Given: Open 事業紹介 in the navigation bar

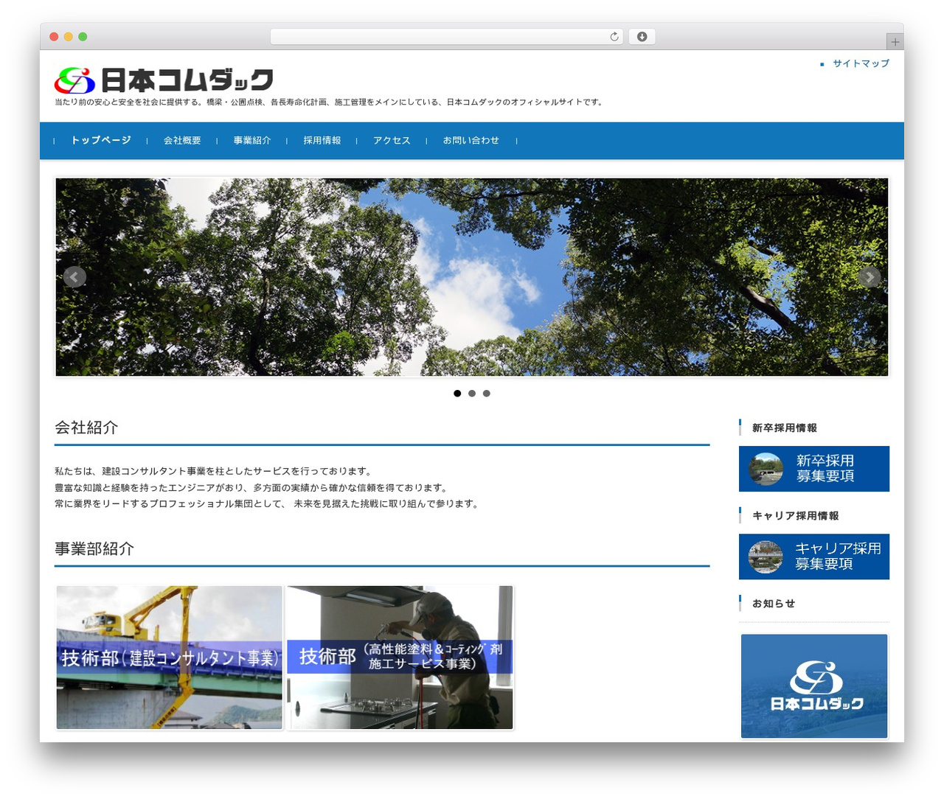Looking at the screenshot, I should 252,140.
